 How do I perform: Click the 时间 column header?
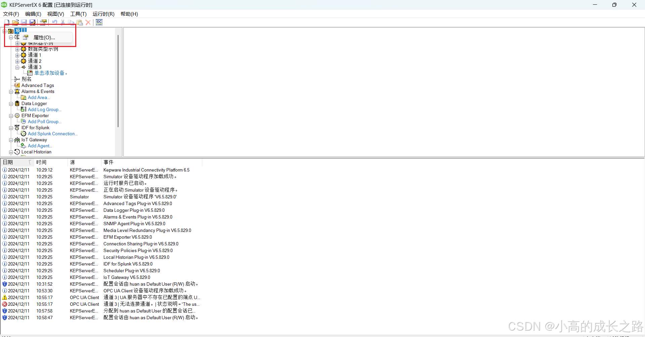click(51, 162)
